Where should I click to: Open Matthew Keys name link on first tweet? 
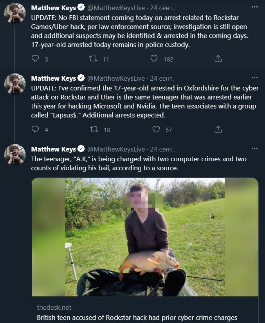pyautogui.click(x=54, y=8)
